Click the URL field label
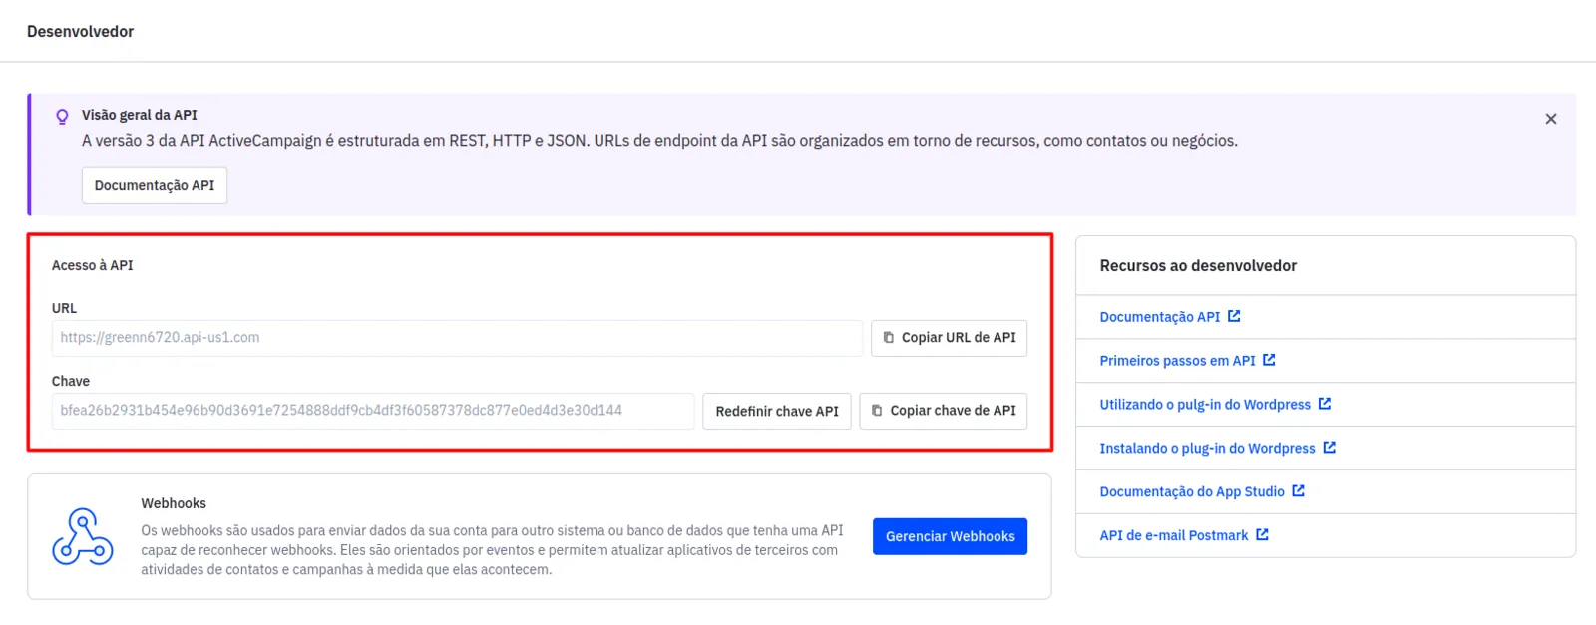 (64, 309)
